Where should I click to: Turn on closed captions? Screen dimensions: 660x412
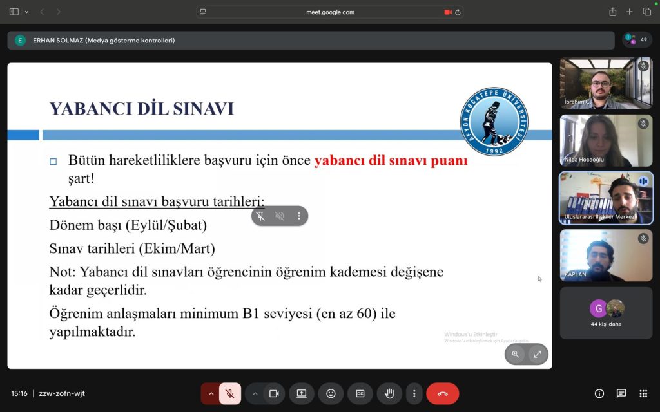pyautogui.click(x=360, y=393)
